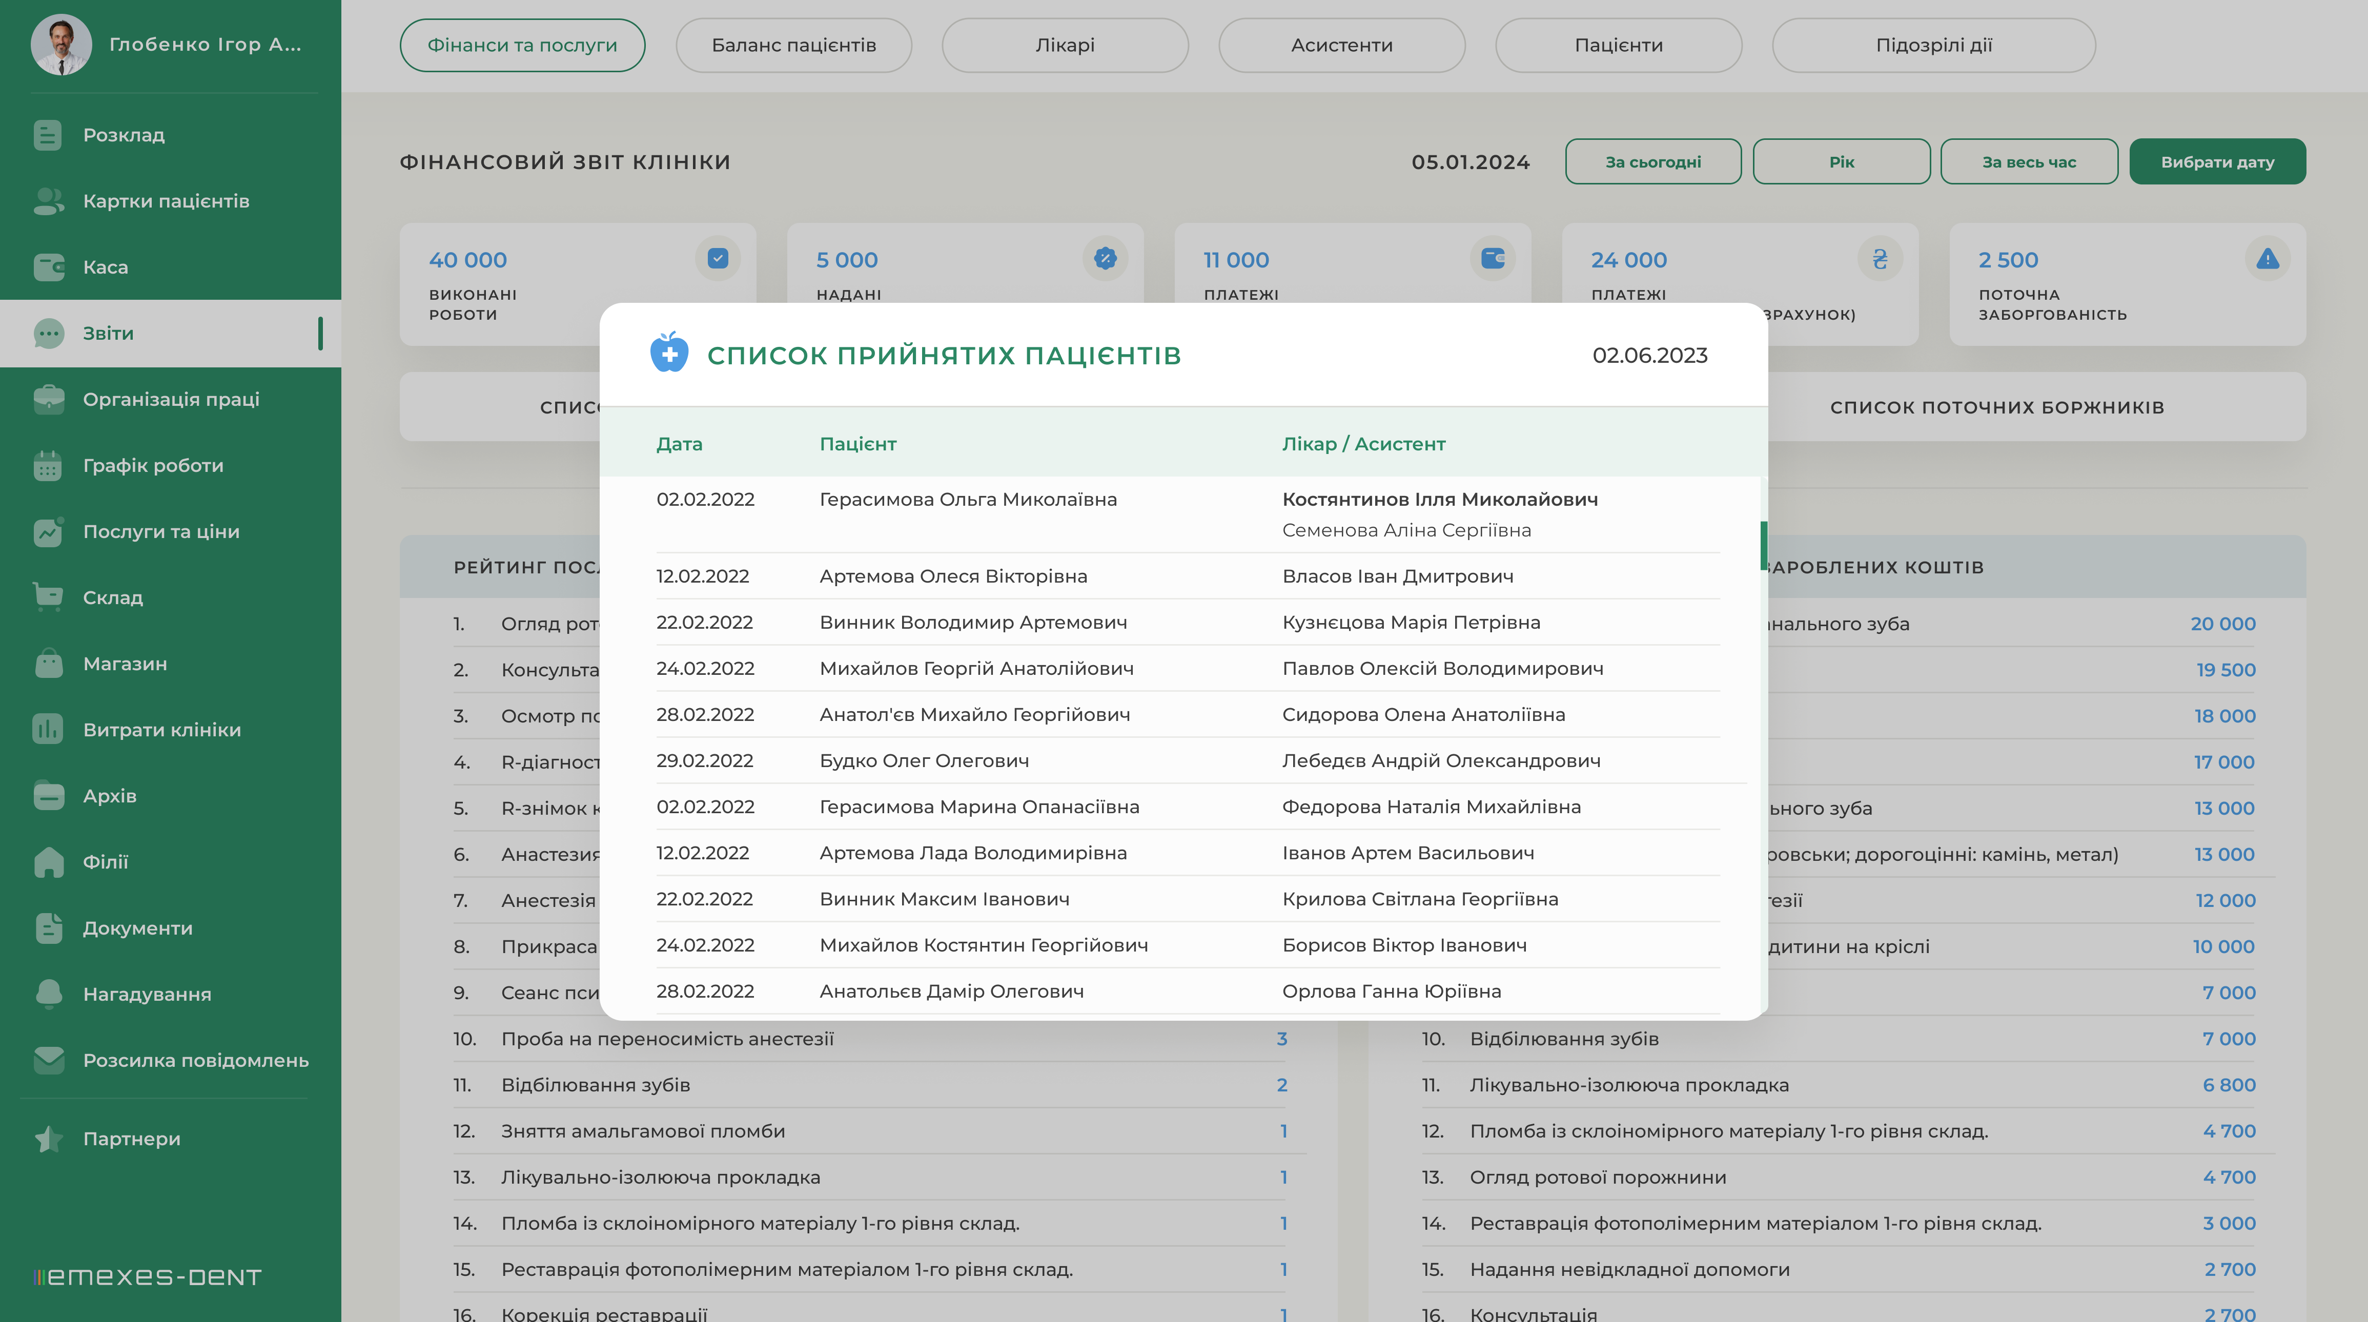Click the Картки пацієнтів people icon

(48, 201)
